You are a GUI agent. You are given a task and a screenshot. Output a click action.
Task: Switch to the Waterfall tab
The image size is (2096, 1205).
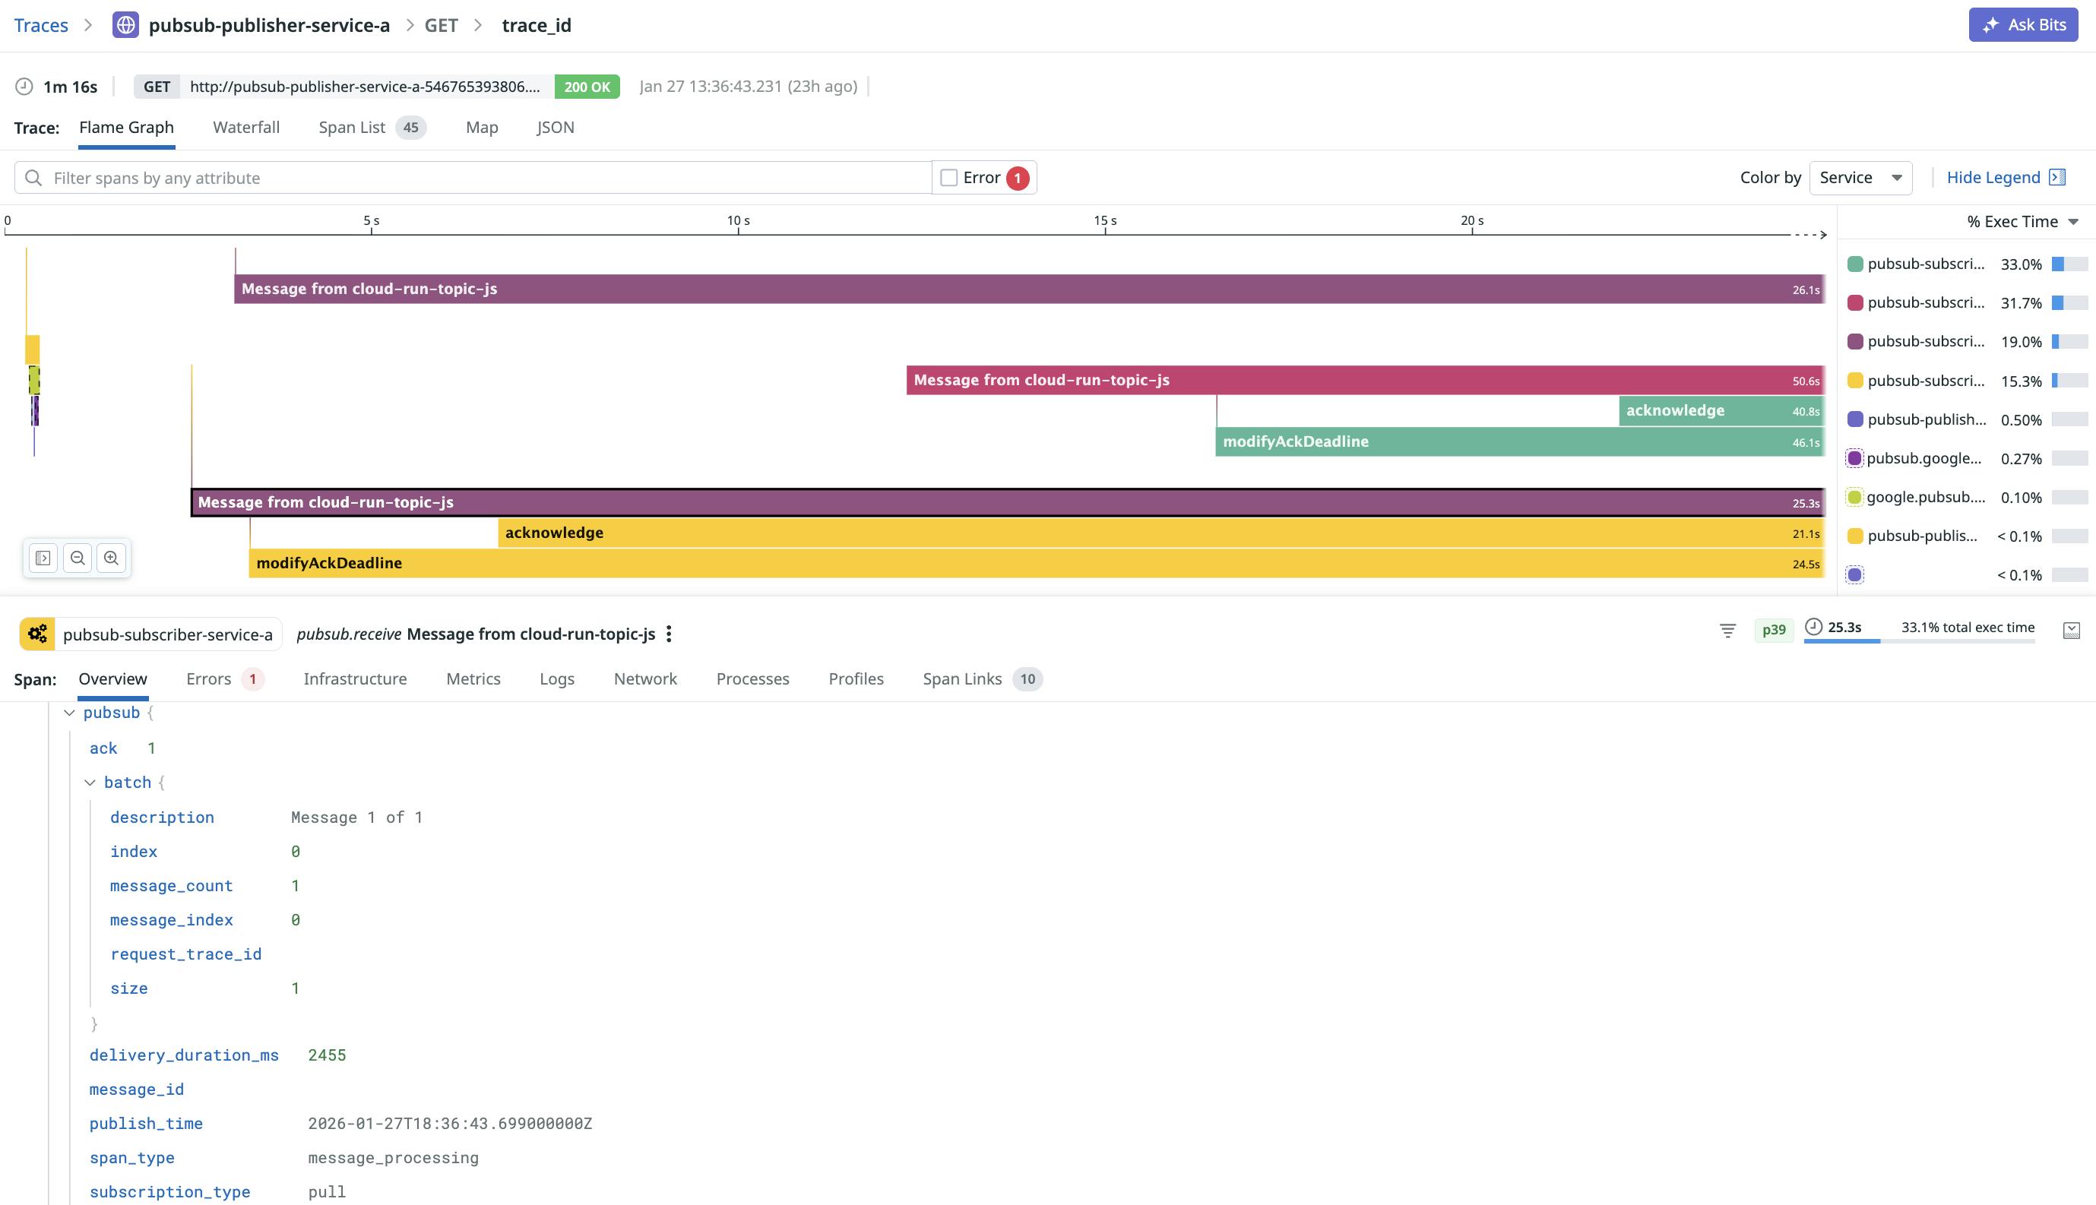click(x=246, y=128)
